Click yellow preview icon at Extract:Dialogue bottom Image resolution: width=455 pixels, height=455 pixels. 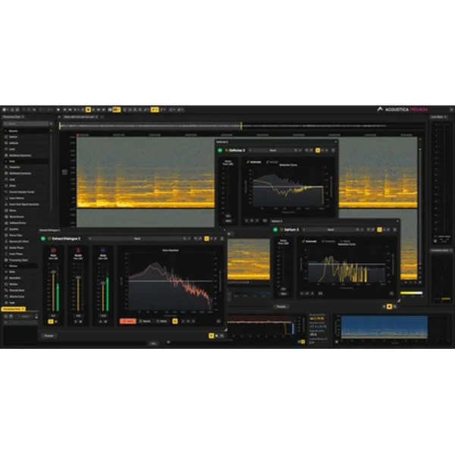coord(212,336)
